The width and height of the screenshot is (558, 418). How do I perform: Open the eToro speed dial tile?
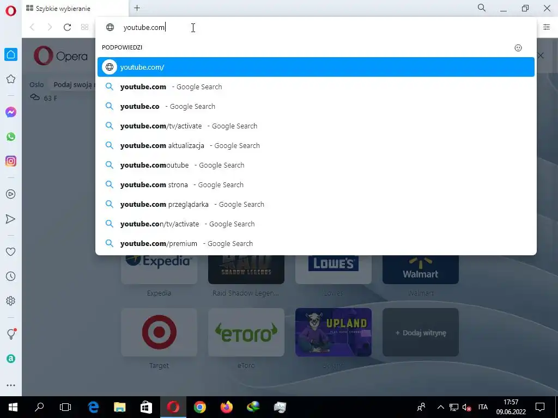point(246,332)
